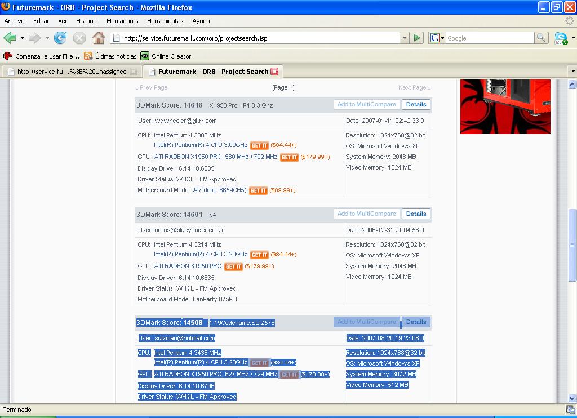This screenshot has height=418, width=577.
Task: Add the 14601 score to MultiCompare
Action: coord(367,214)
